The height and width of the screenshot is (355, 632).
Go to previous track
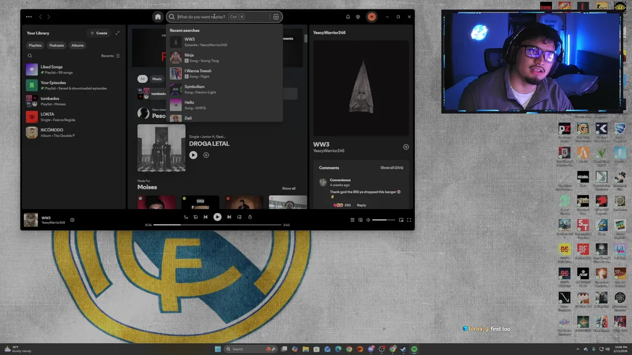coord(205,217)
